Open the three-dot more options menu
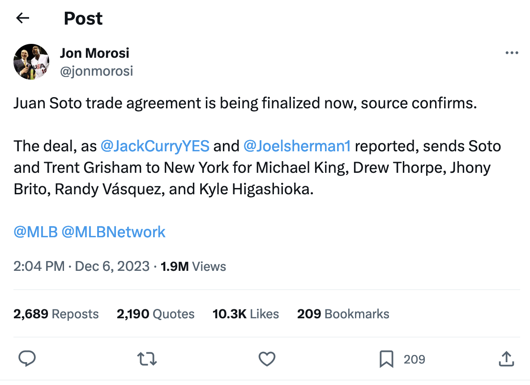This screenshot has width=530, height=385. 511,53
